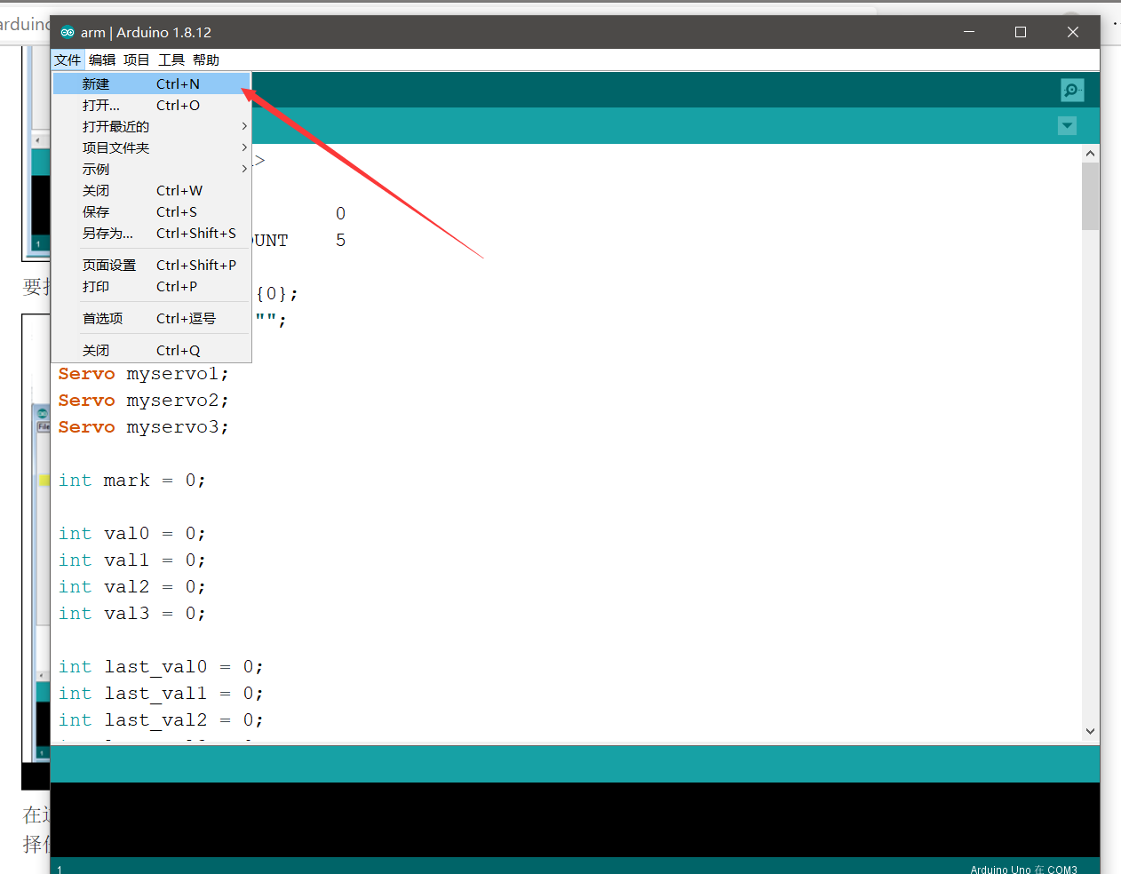Click the line 'Servo myservo3;'
The width and height of the screenshot is (1121, 874).
coord(144,427)
